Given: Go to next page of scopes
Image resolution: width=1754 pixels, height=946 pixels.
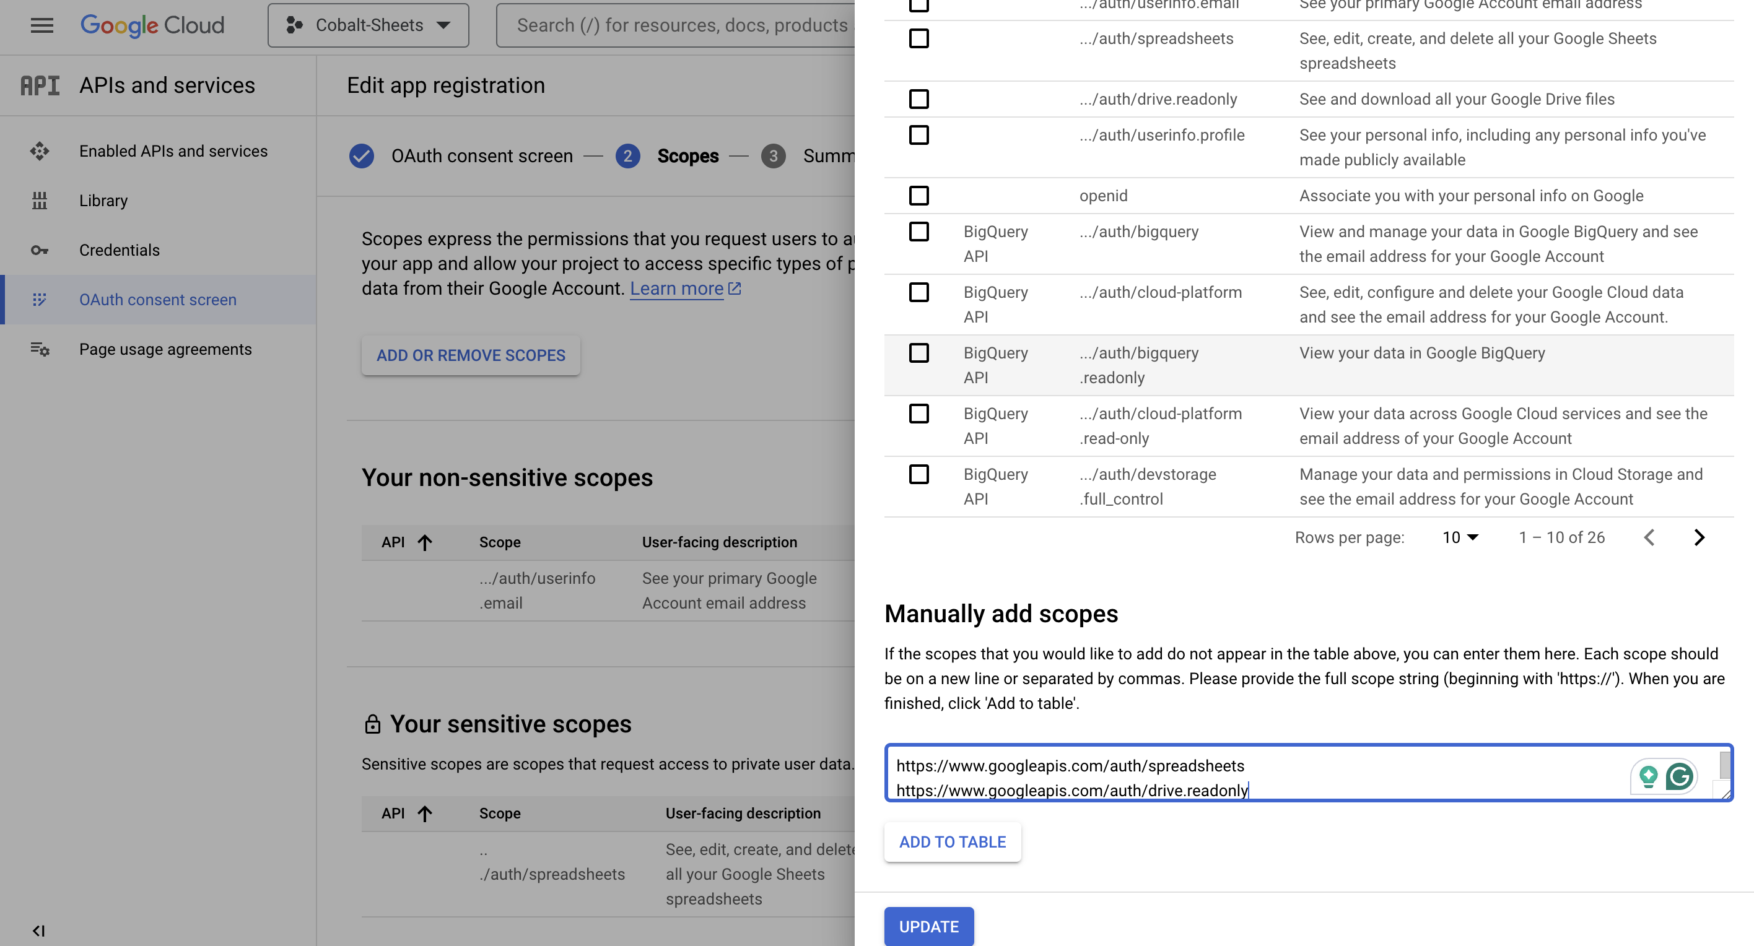Looking at the screenshot, I should [1698, 537].
